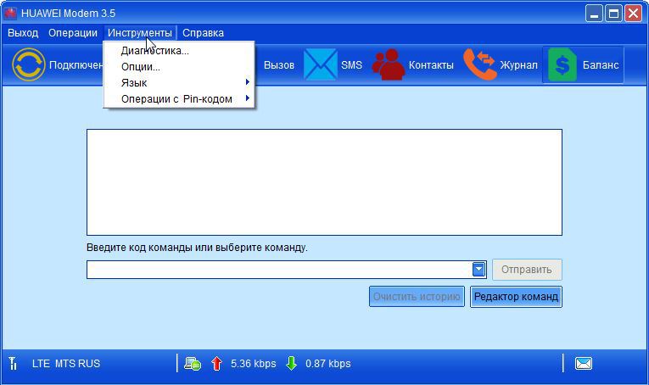This screenshot has width=649, height=385.
Task: Open call log via the orange phone icon
Action: [x=479, y=64]
